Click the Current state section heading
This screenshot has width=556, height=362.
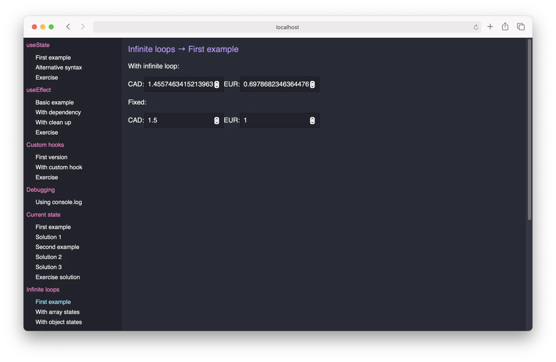pos(43,215)
